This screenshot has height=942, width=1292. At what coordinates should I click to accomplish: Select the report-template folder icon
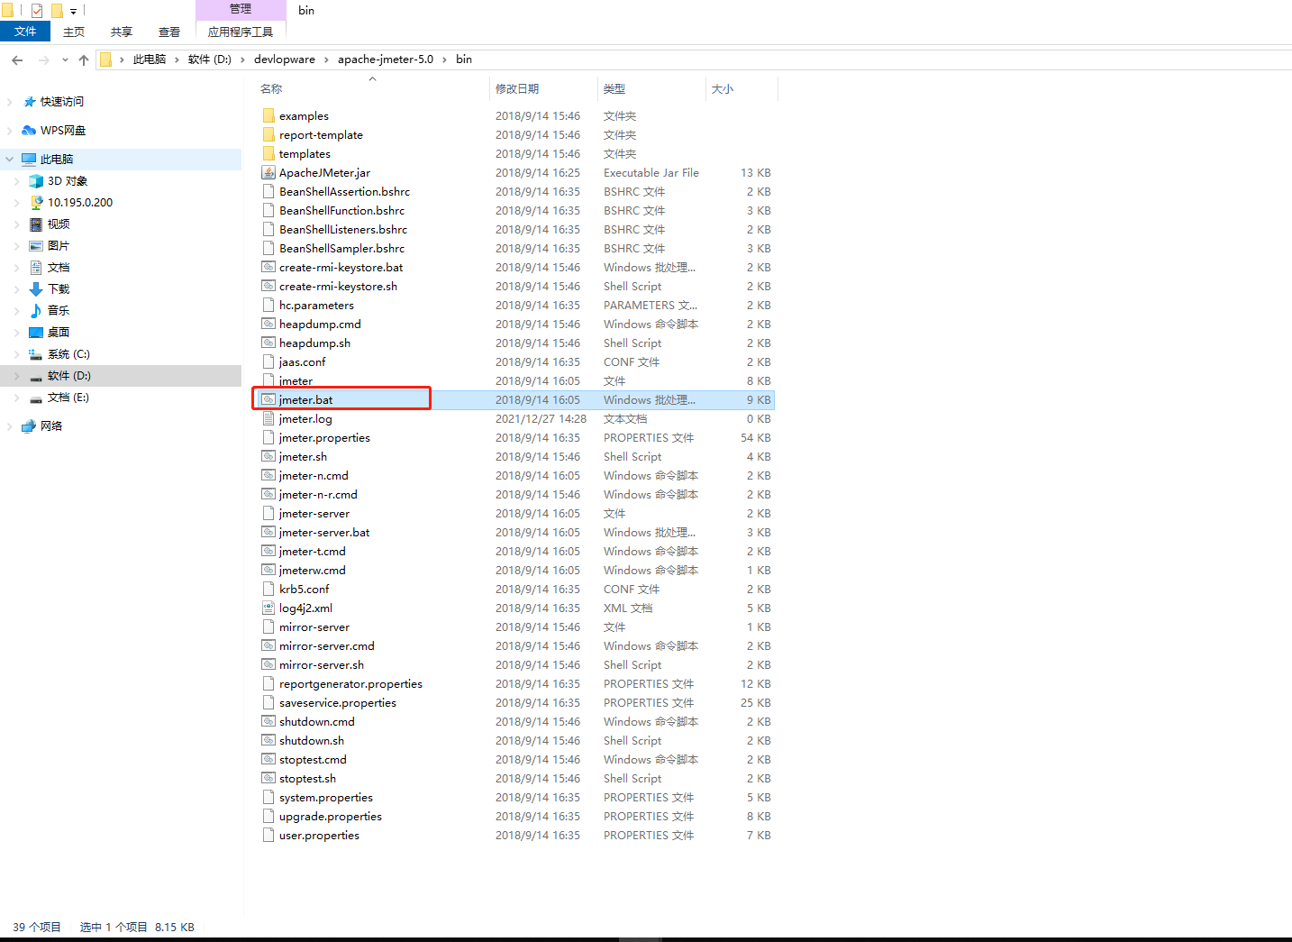click(x=268, y=134)
